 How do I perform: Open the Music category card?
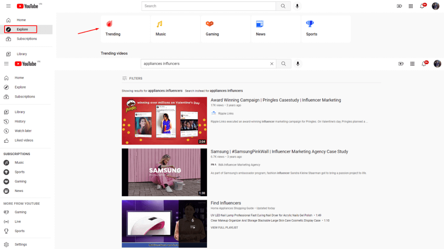175,29
